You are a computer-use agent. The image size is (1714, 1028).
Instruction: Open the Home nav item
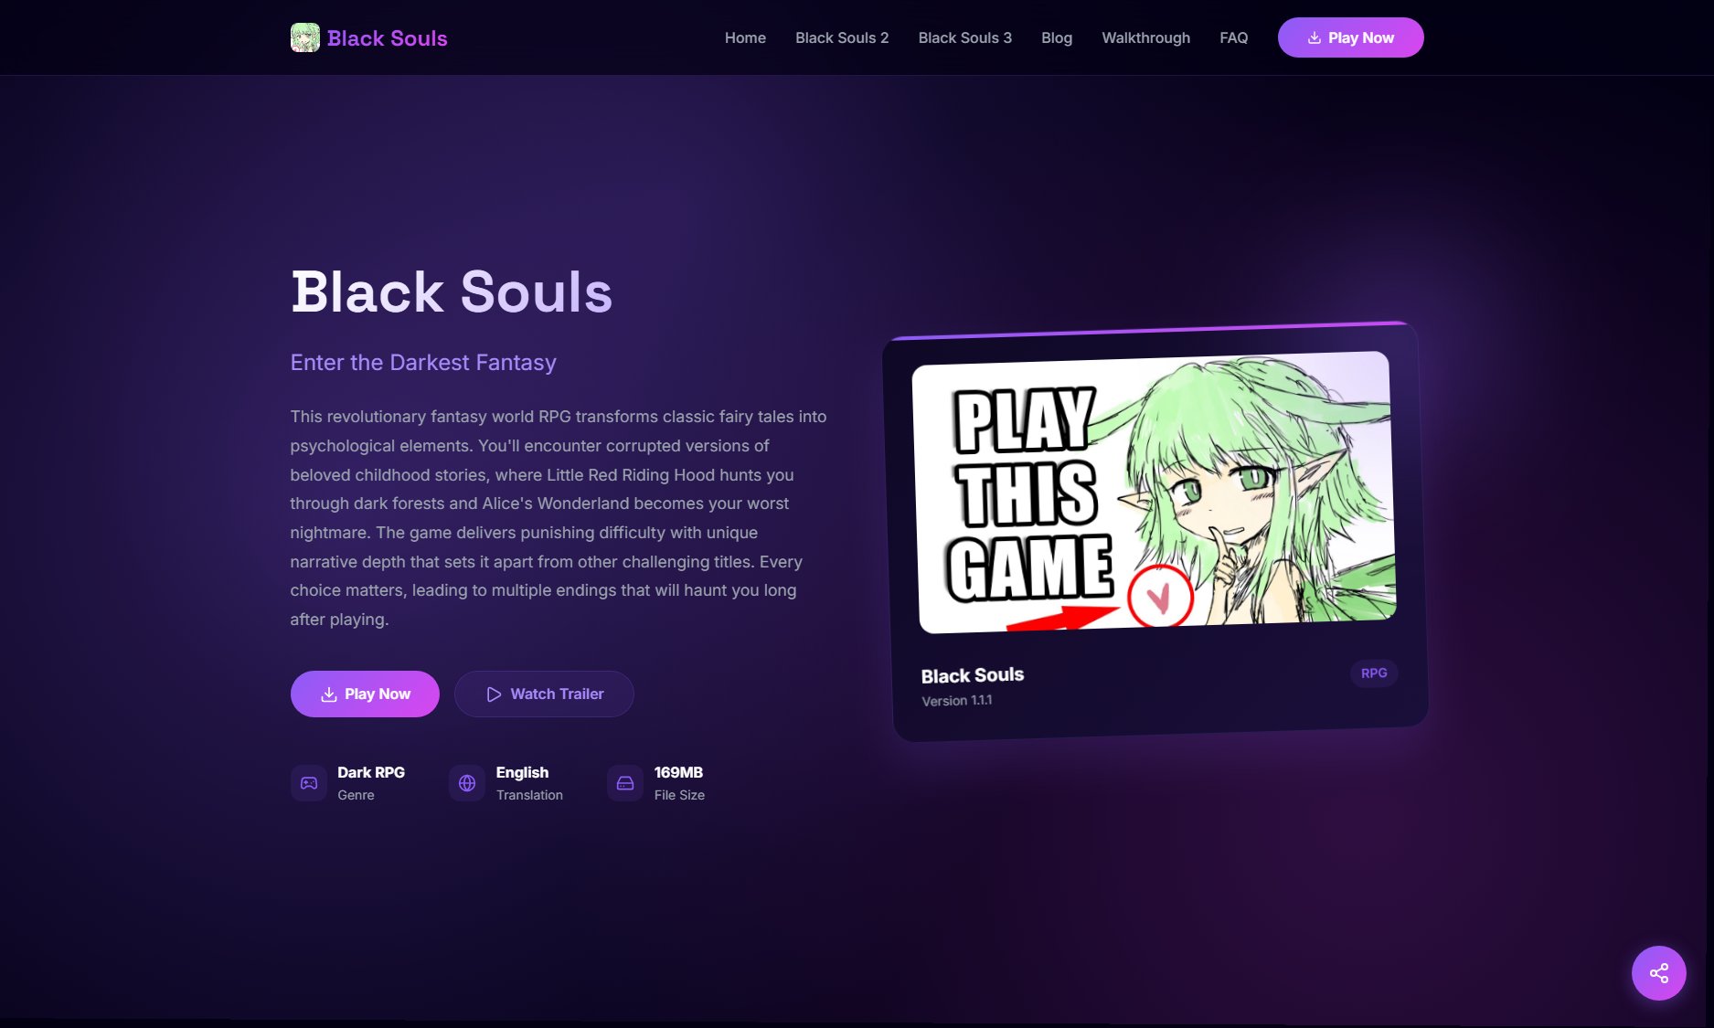pos(745,37)
